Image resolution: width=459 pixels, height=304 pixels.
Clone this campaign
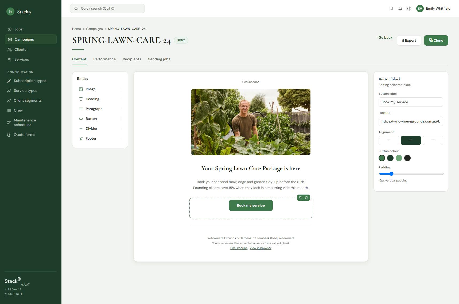coord(436,41)
